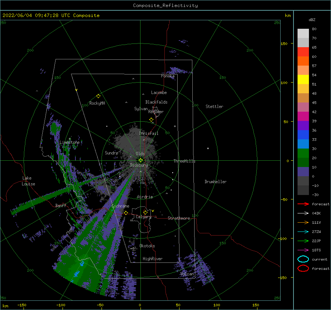Click the Blackfalds label

pyautogui.click(x=156, y=102)
